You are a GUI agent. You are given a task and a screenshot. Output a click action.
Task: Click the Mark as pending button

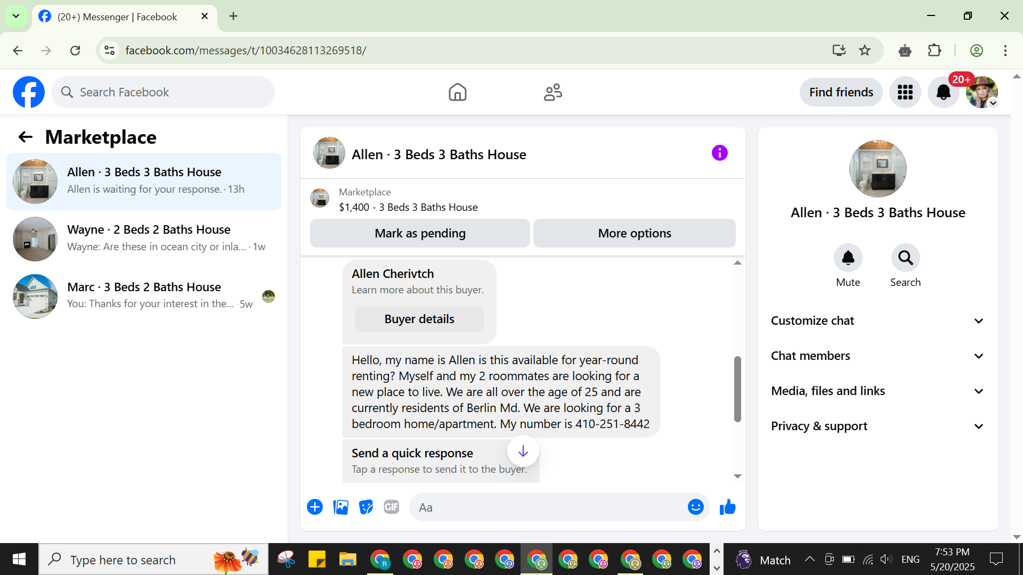tap(420, 233)
